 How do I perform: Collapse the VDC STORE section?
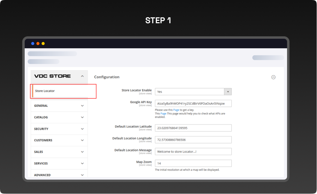coord(82,76)
